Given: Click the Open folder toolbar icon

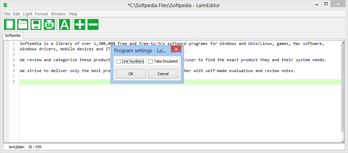Looking at the screenshot, I should 23,24.
